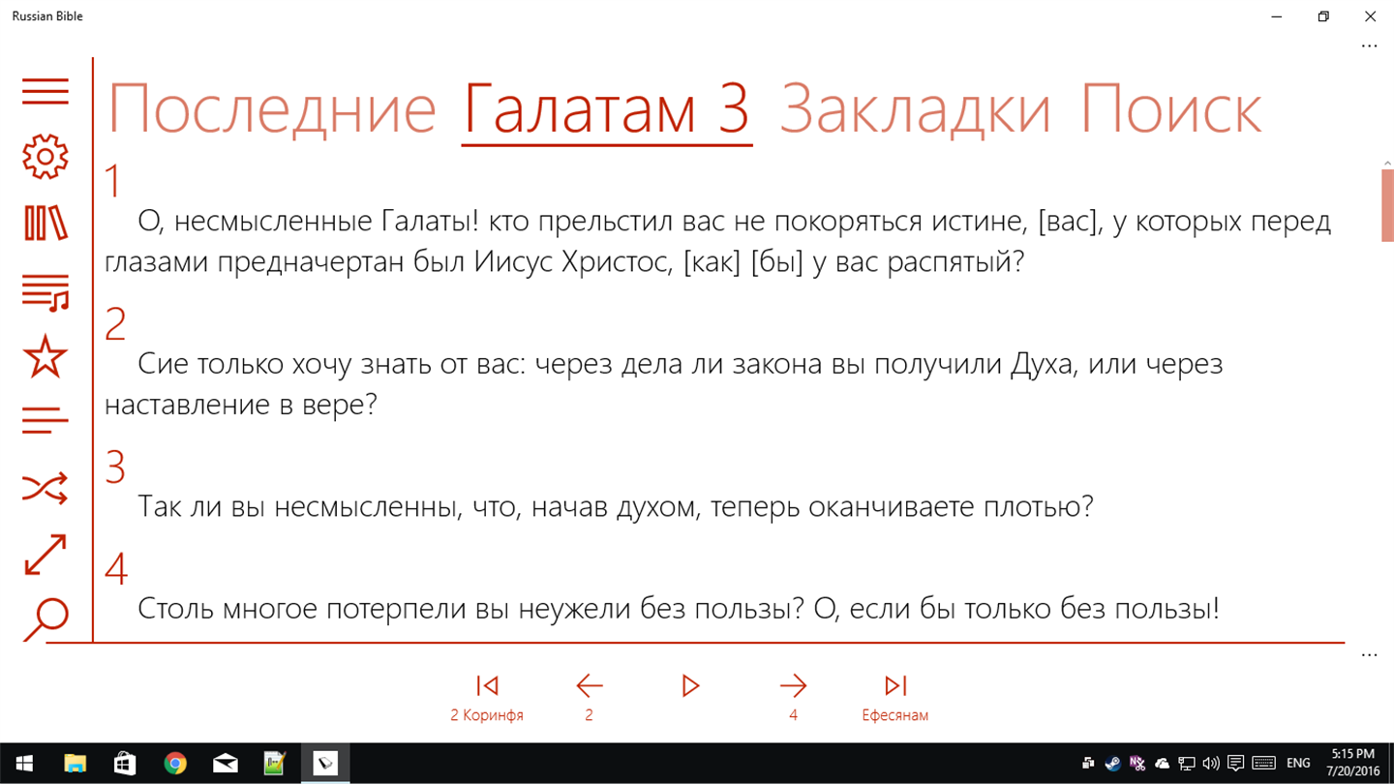Click the diagonal expand fullscreen icon
Image resolution: width=1394 pixels, height=784 pixels.
[45, 555]
